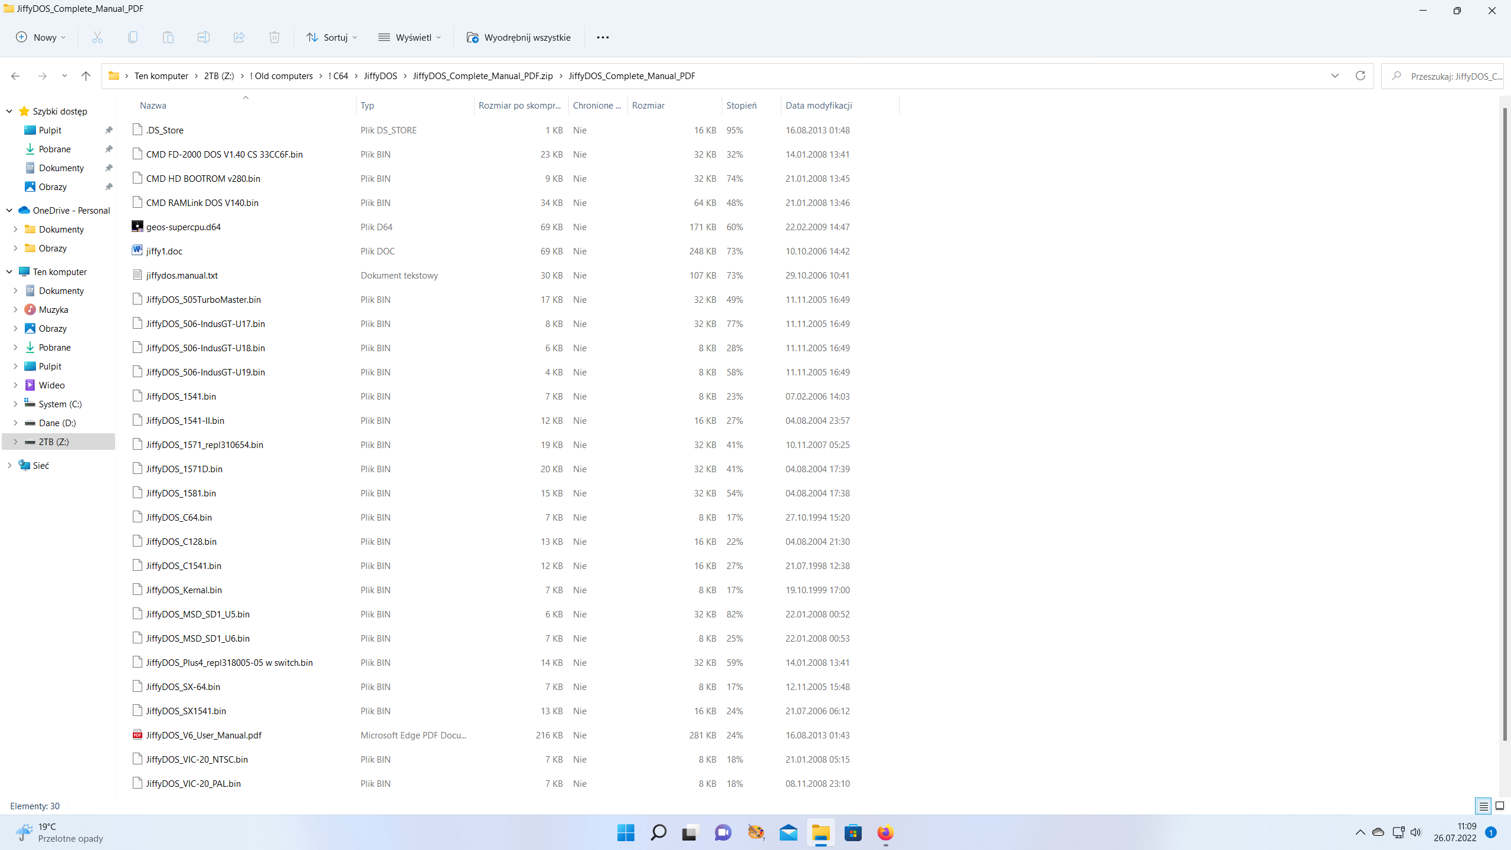Go back with the left arrow
The image size is (1511, 850).
pos(15,76)
